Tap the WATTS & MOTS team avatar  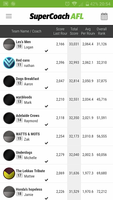9,137
